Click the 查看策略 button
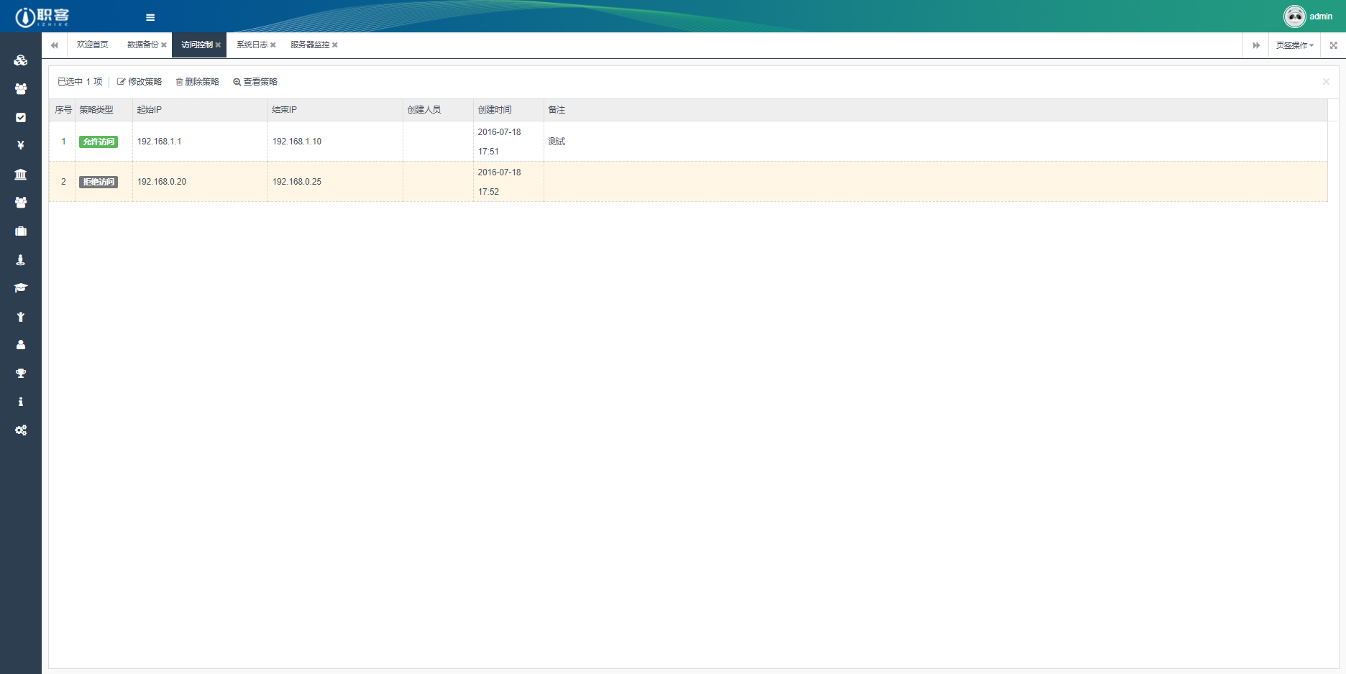 pyautogui.click(x=255, y=82)
